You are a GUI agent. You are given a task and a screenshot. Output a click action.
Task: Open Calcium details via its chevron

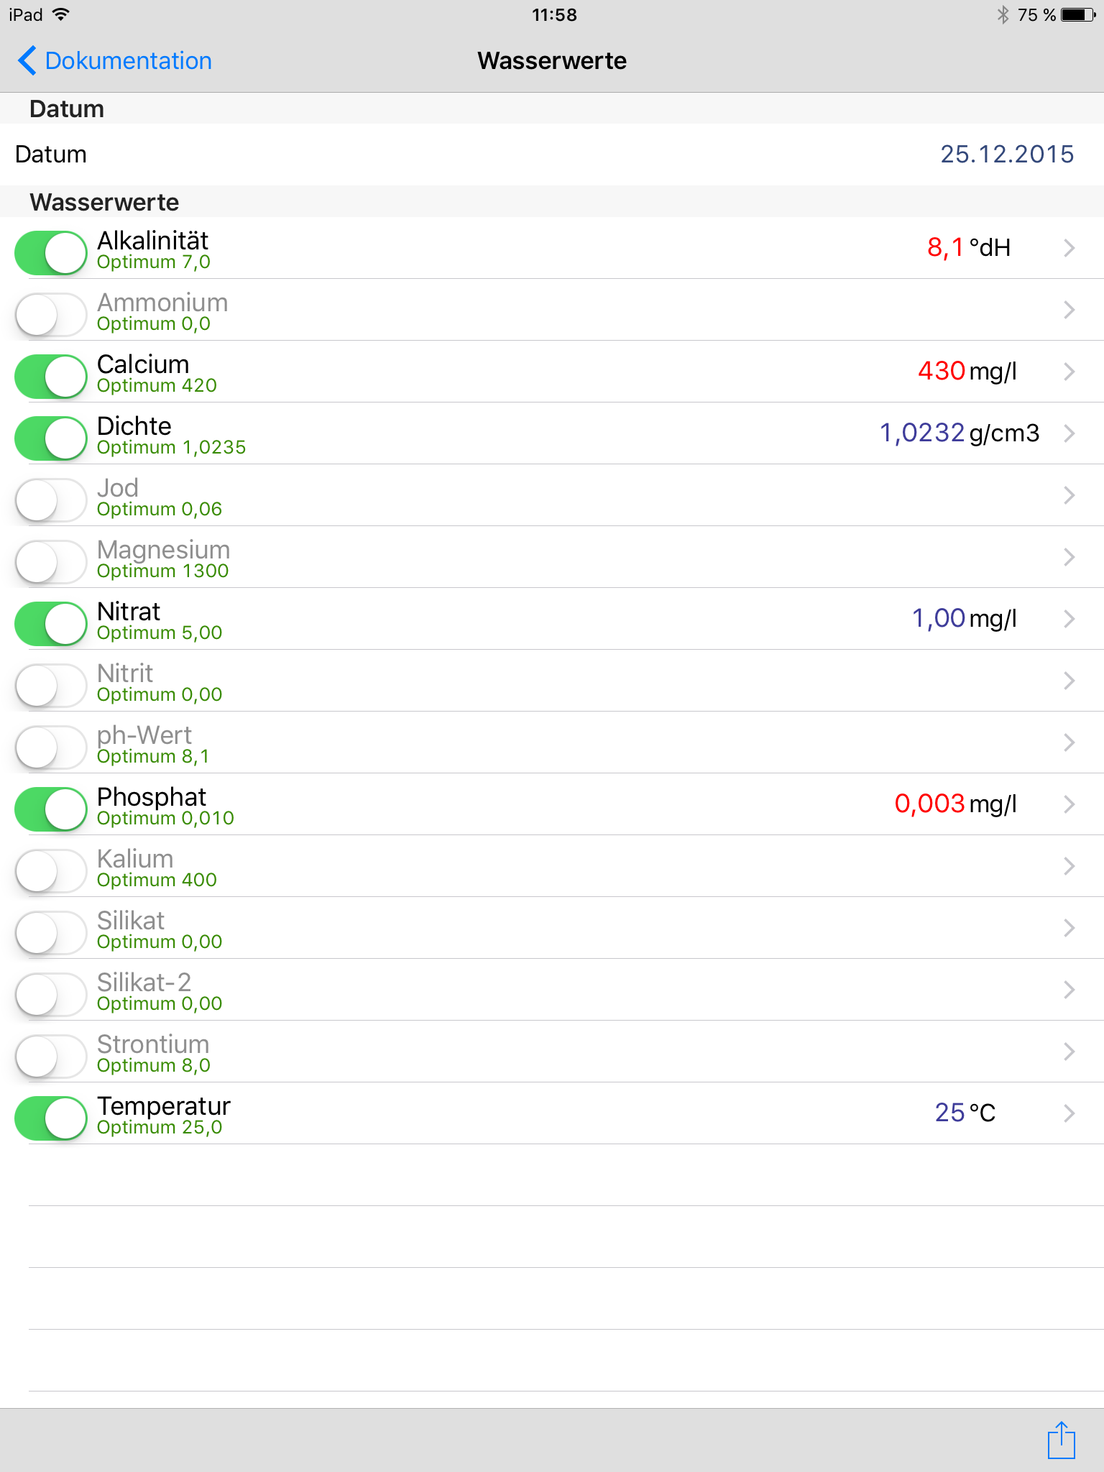click(1069, 372)
